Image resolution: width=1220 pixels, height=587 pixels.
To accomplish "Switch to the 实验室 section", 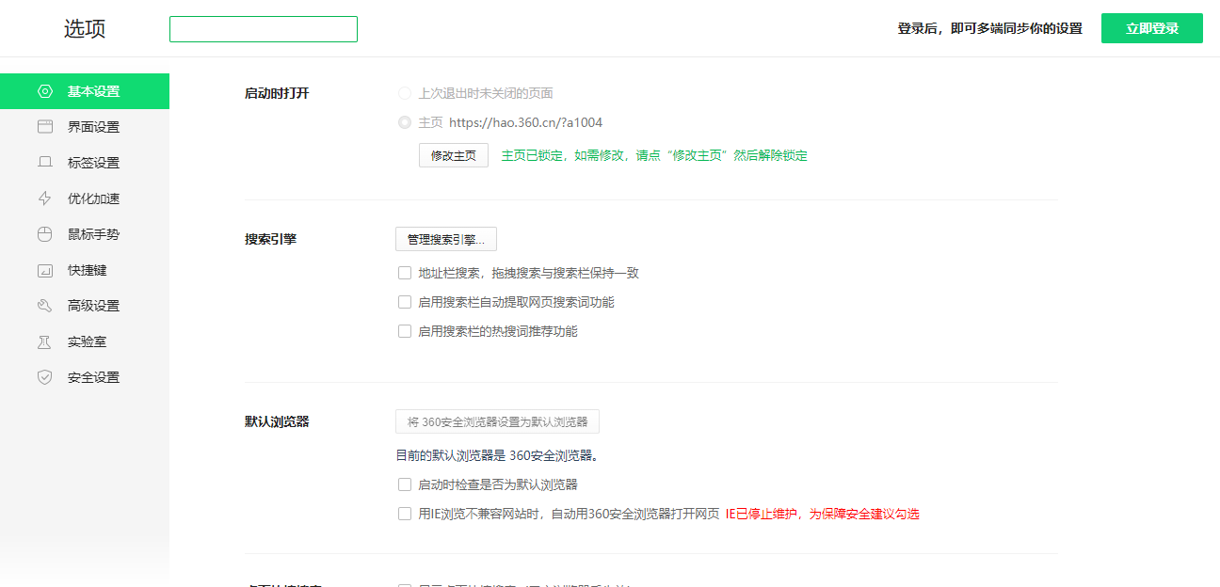I will (x=85, y=341).
